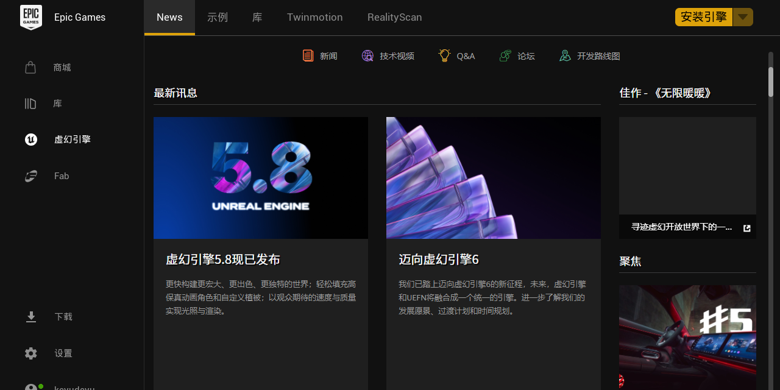Open the 技术视频 link
Image resolution: width=780 pixels, height=390 pixels.
click(397, 56)
